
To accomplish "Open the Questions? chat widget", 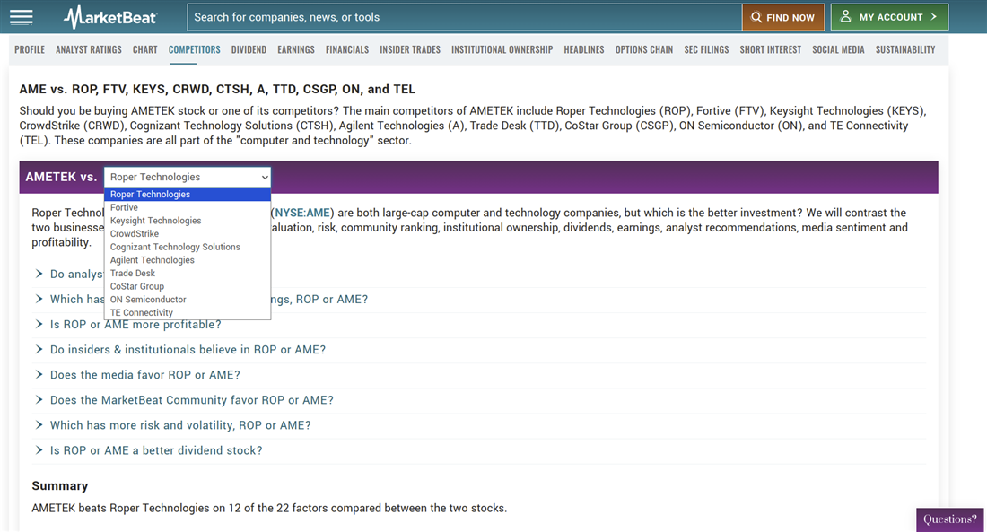I will 950,519.
